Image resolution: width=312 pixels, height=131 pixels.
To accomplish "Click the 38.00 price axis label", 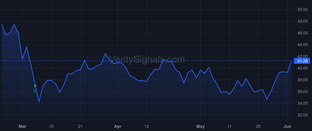I will [302, 80].
